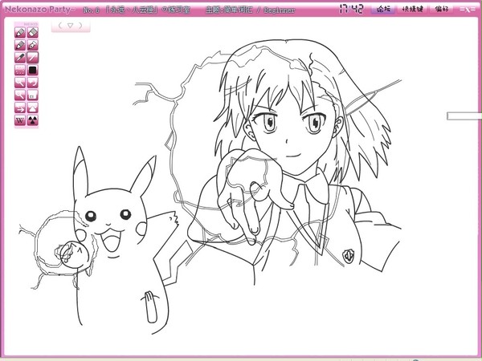Image resolution: width=482 pixels, height=361 pixels.
Task: Select the pencil tool beside the pen nib
Action: (x=20, y=45)
